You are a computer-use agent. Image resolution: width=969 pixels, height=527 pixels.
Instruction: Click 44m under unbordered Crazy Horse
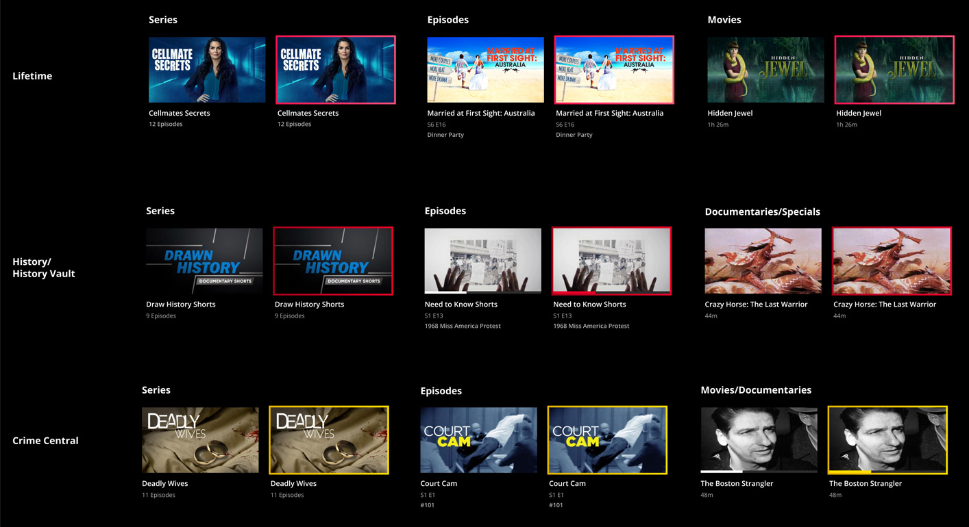711,316
